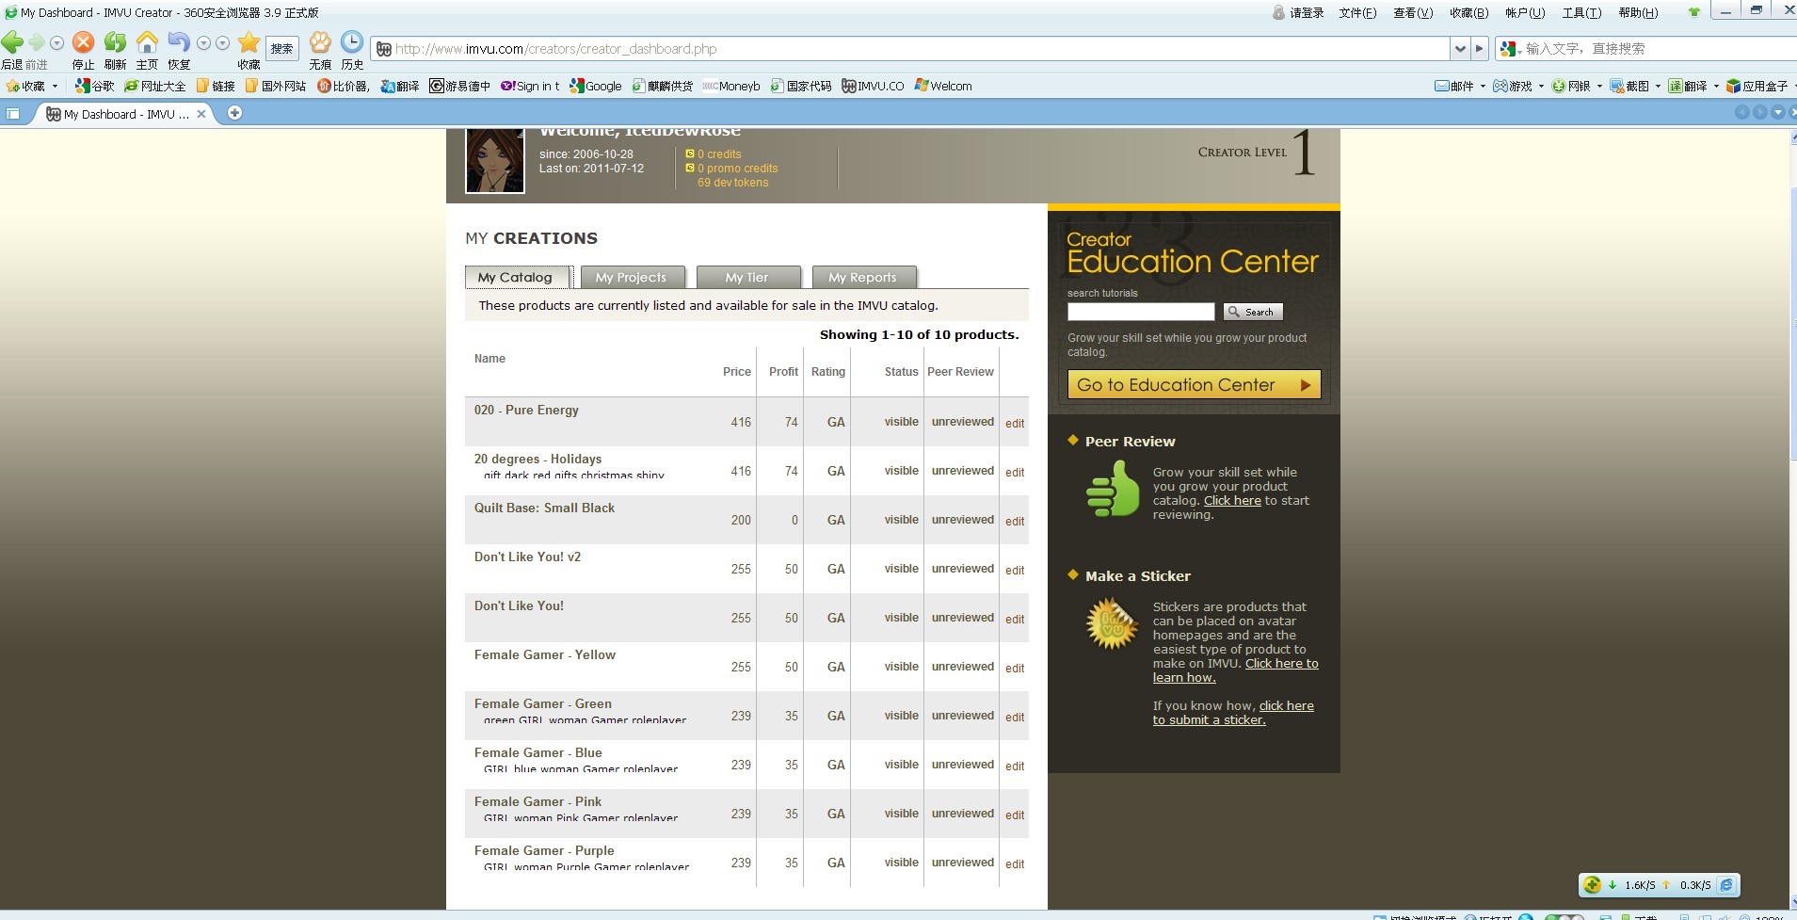Open history with the clock icon
The height and width of the screenshot is (920, 1797).
tap(352, 42)
